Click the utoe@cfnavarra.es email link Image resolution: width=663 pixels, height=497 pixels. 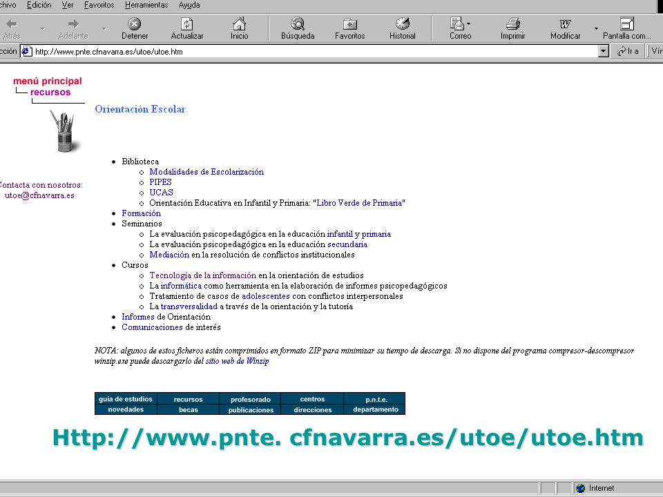point(39,195)
